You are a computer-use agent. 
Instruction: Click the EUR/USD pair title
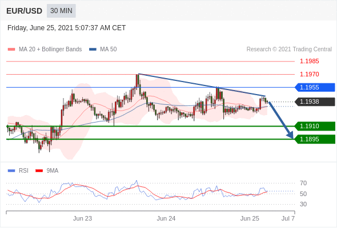pyautogui.click(x=24, y=11)
